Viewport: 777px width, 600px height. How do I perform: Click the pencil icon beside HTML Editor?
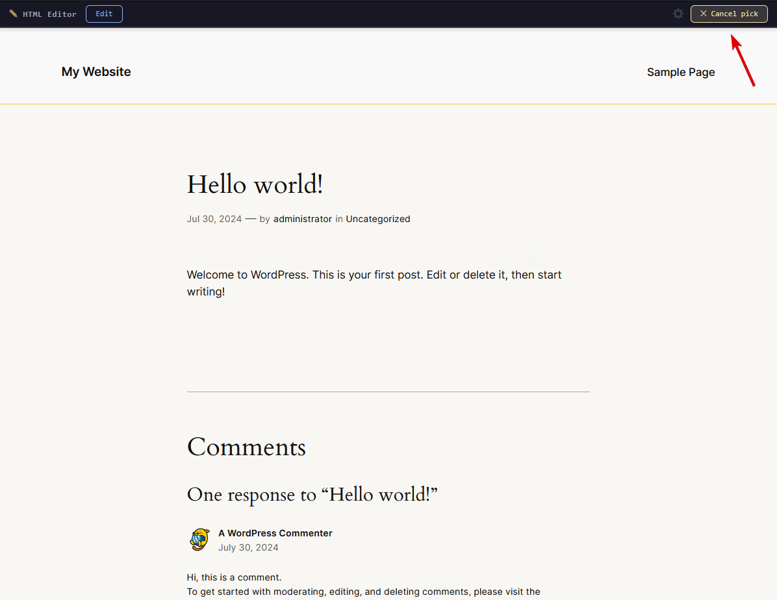13,14
